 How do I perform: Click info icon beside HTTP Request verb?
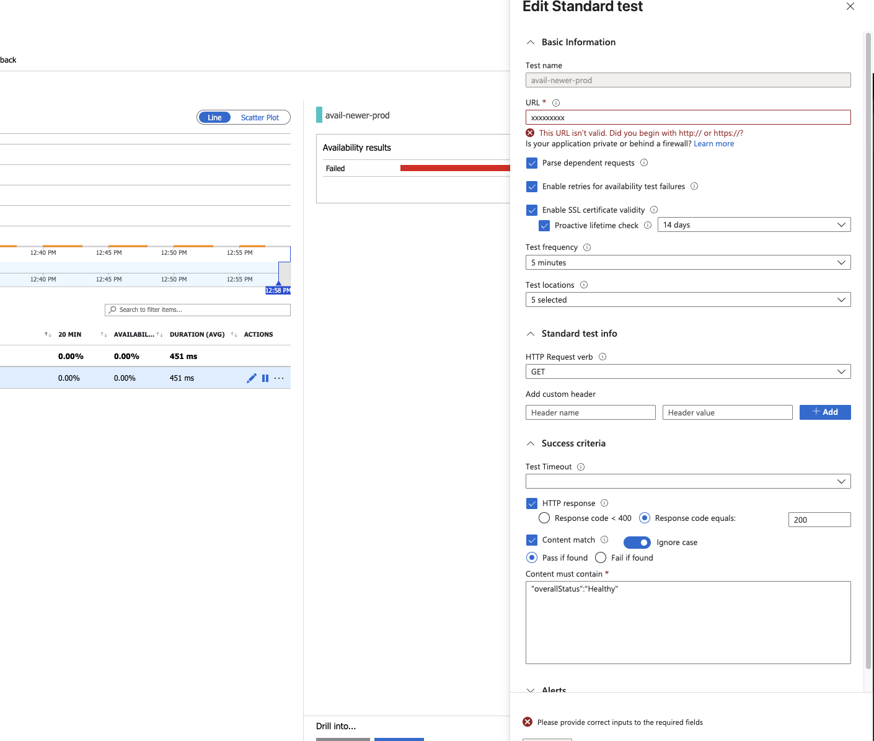click(603, 357)
